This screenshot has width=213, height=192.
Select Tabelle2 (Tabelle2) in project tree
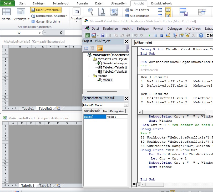coord(115,72)
